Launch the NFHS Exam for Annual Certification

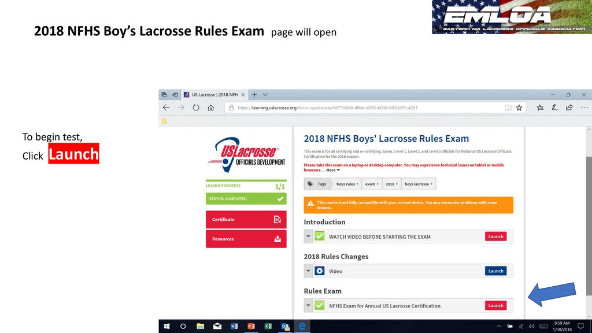495,305
